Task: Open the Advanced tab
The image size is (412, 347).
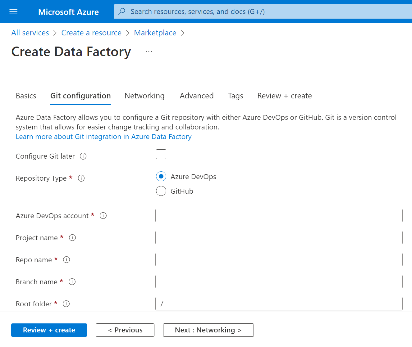Action: coord(197,96)
